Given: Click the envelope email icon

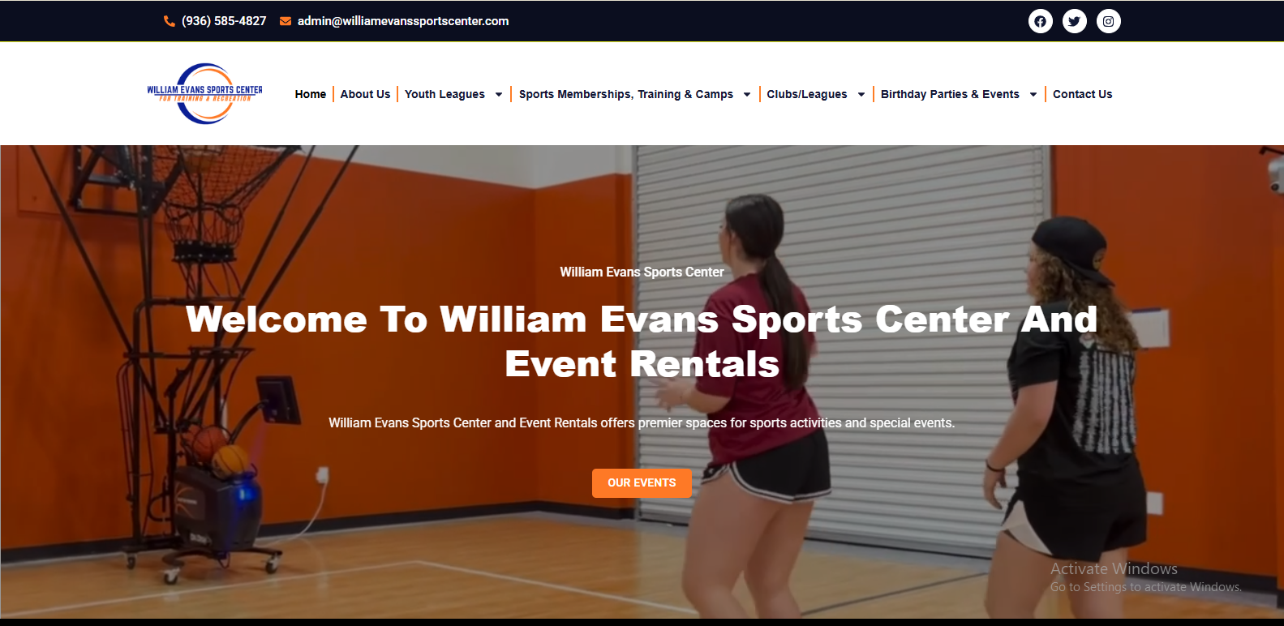Looking at the screenshot, I should point(286,21).
